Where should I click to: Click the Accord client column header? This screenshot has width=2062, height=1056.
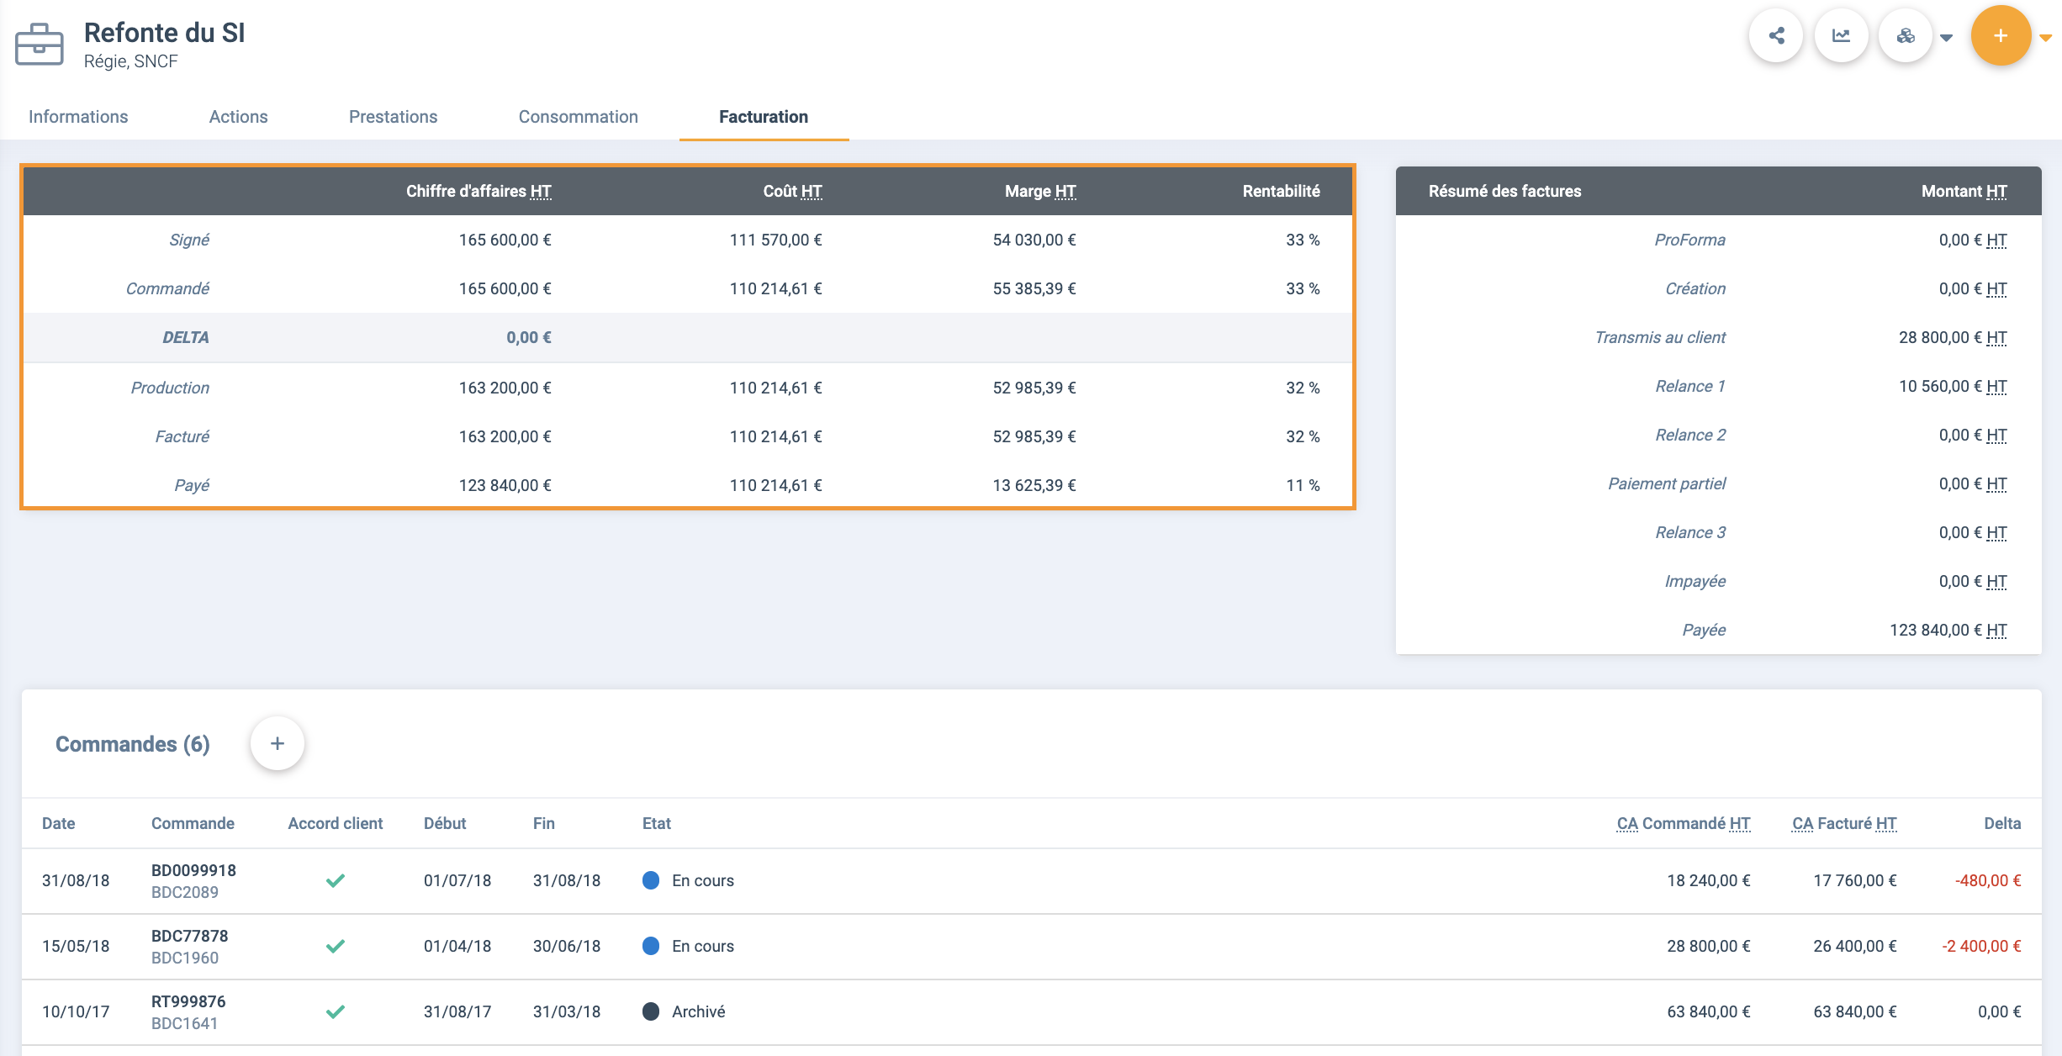336,823
